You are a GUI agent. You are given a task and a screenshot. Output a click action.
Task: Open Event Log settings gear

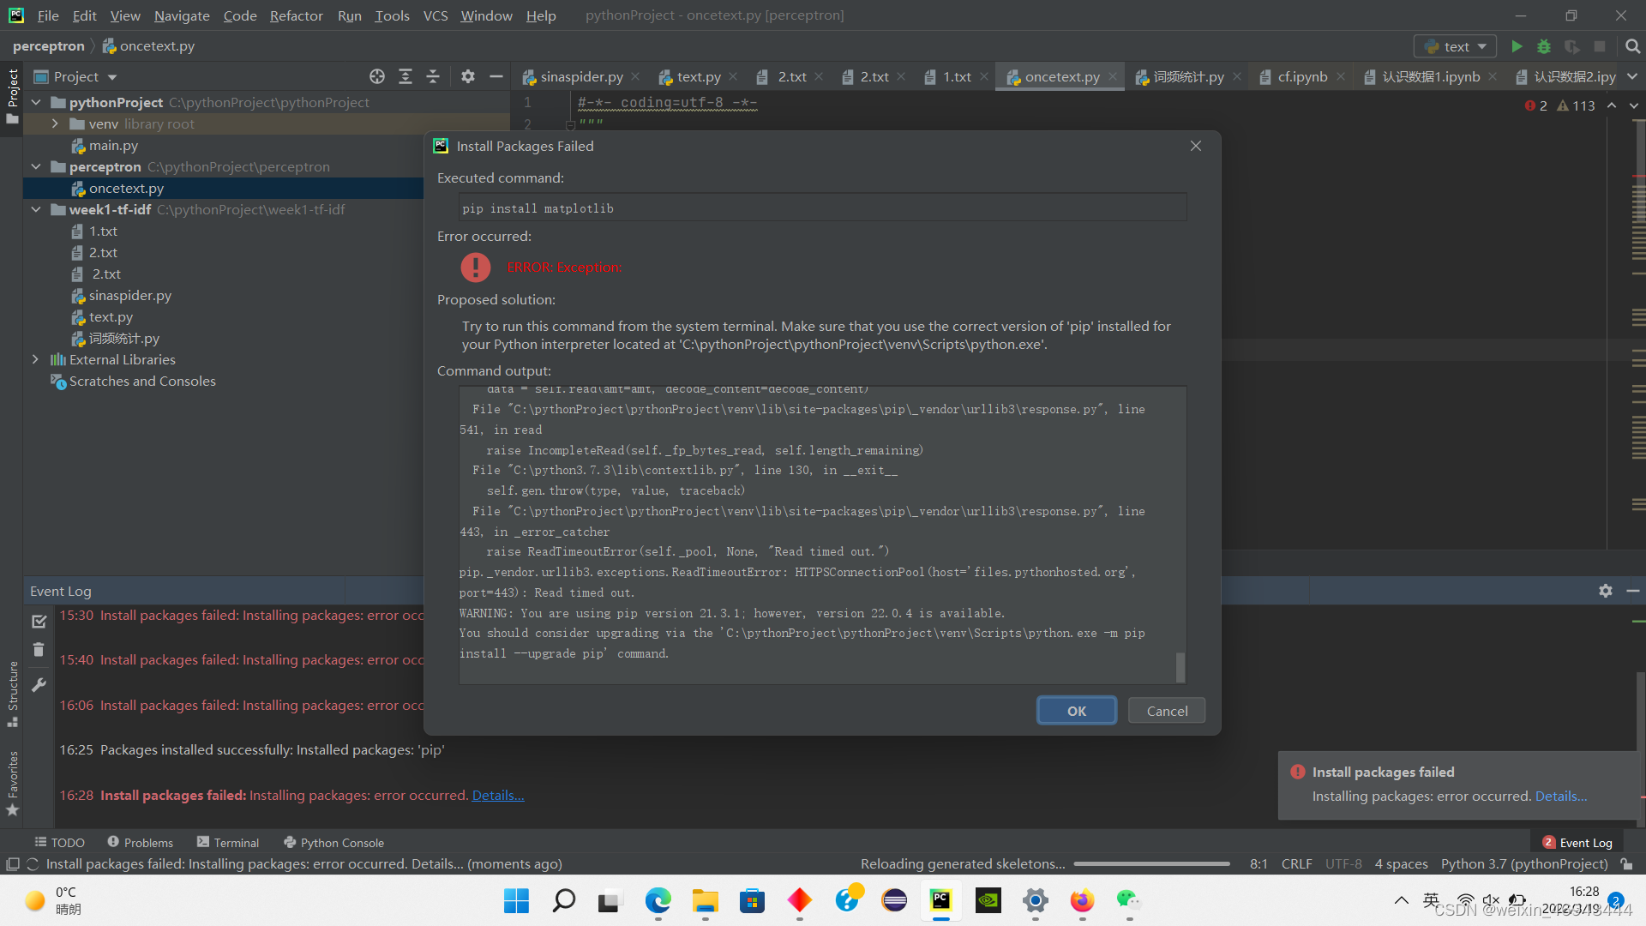coord(1604,591)
